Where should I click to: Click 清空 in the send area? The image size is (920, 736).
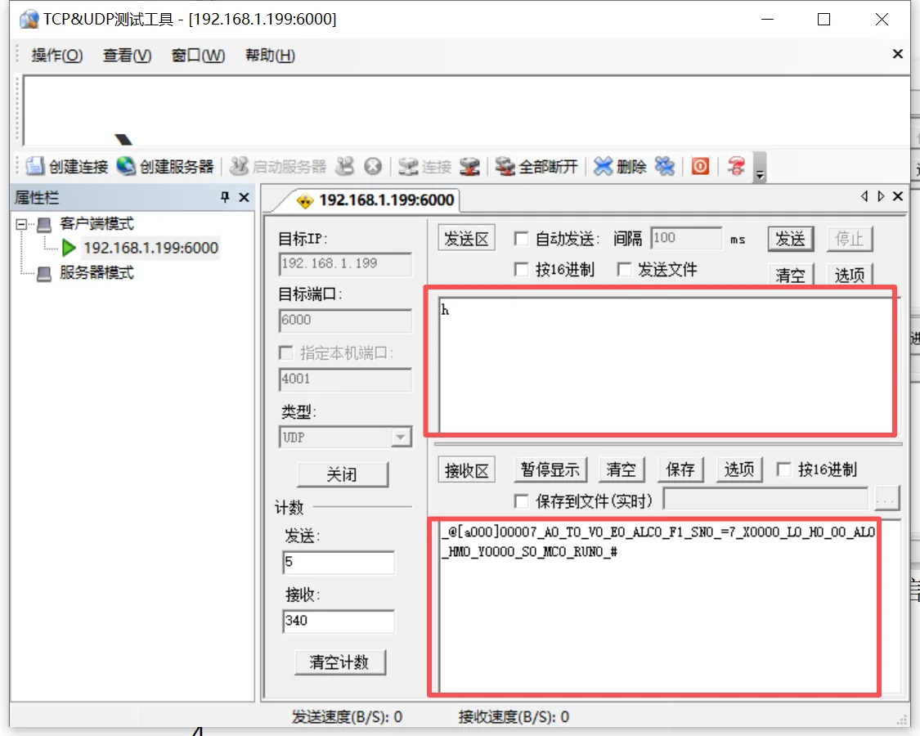[790, 275]
